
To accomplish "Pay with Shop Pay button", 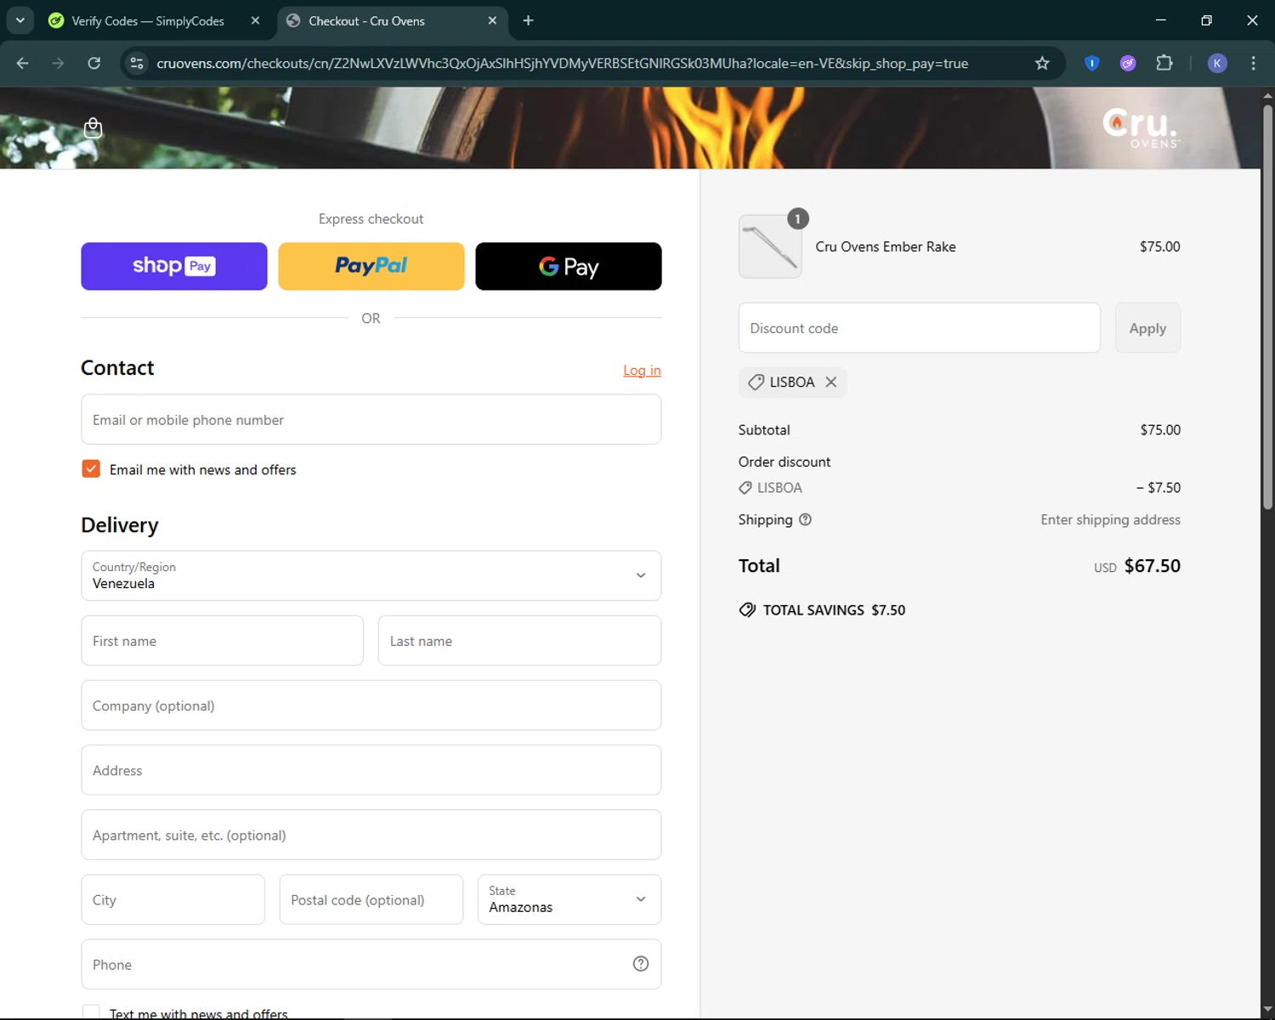I will pos(174,266).
